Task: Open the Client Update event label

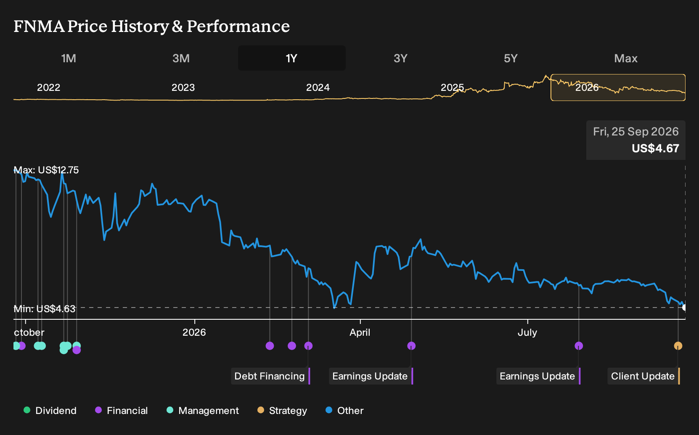Action: coord(643,376)
